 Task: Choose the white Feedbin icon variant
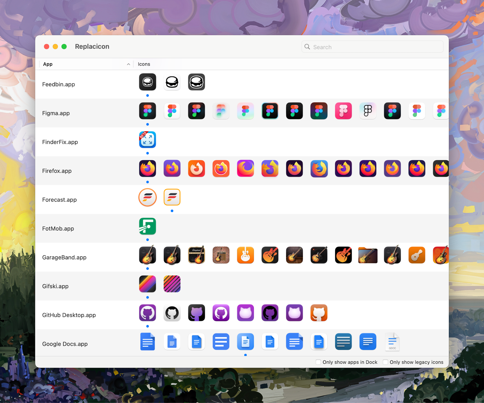click(172, 82)
